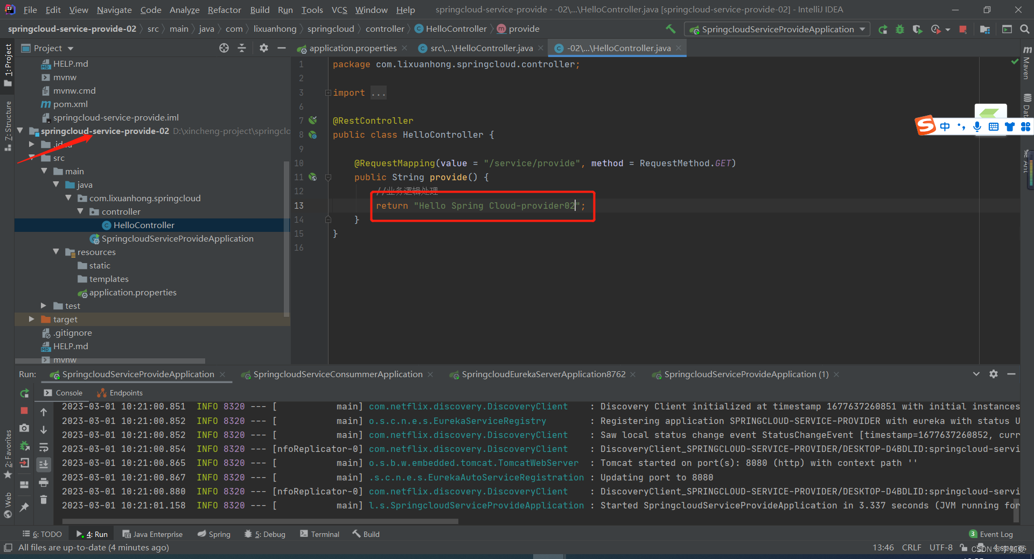1034x559 pixels.
Task: Click Locate/Select Opened File target icon
Action: point(224,48)
